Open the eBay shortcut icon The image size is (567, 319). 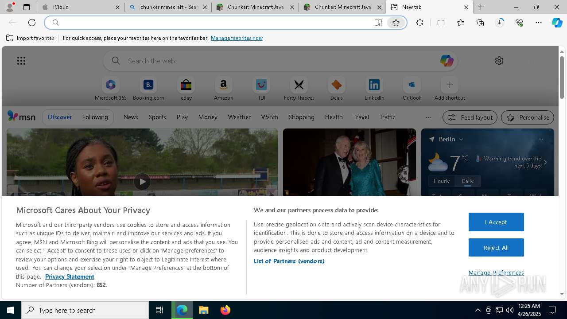(x=186, y=85)
